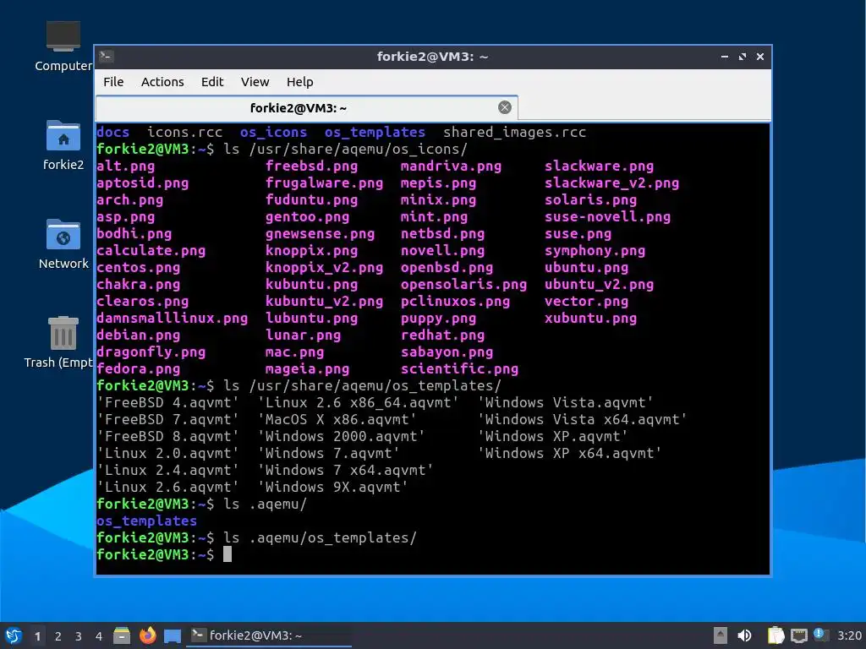Click 'Windows 7 x64.aqvmt' in the listing
The image size is (866, 649).
point(345,470)
